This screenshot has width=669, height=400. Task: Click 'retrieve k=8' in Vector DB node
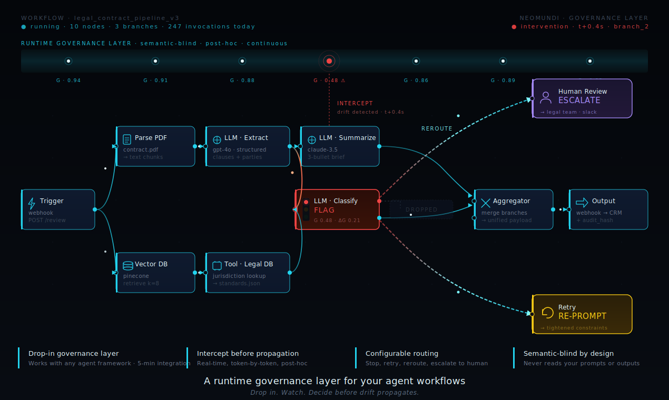click(x=141, y=283)
